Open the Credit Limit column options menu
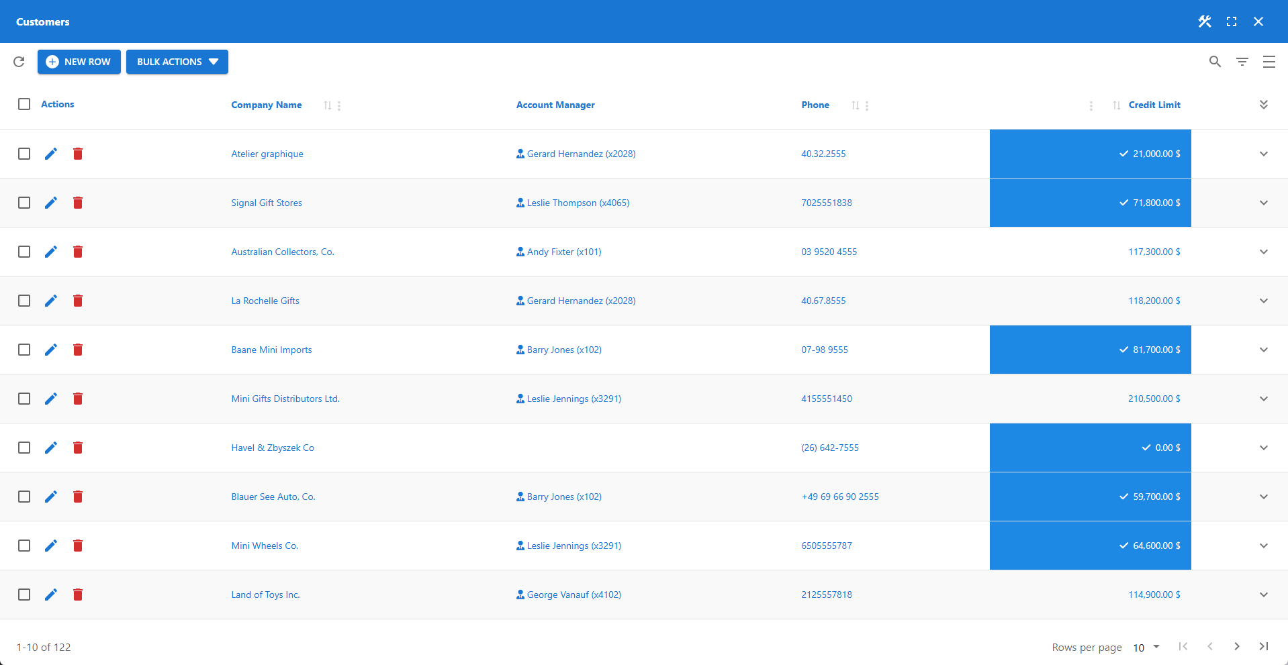The width and height of the screenshot is (1288, 665). coord(1091,105)
